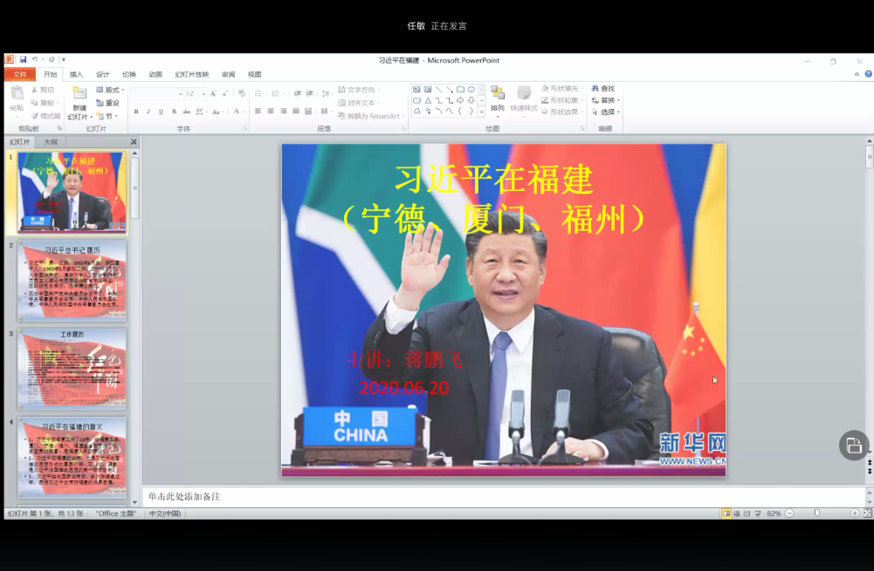Click the Reset (重设) slide button
Screen dimensions: 874x571
pos(108,103)
